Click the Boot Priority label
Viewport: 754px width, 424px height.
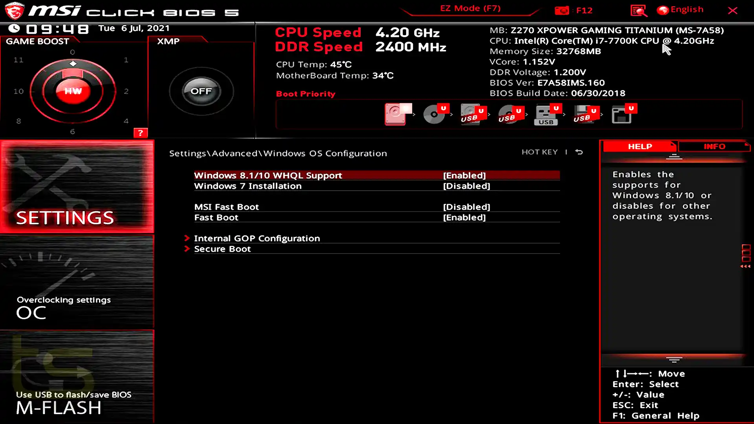tap(306, 94)
